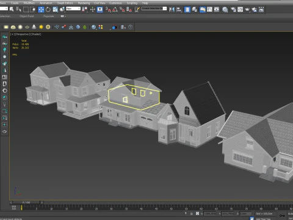Open the Animation menu
This screenshot has height=220, width=293.
click(46, 3)
